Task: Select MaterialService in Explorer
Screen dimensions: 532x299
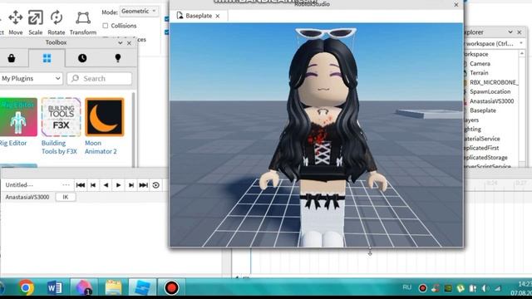Action: (x=482, y=139)
